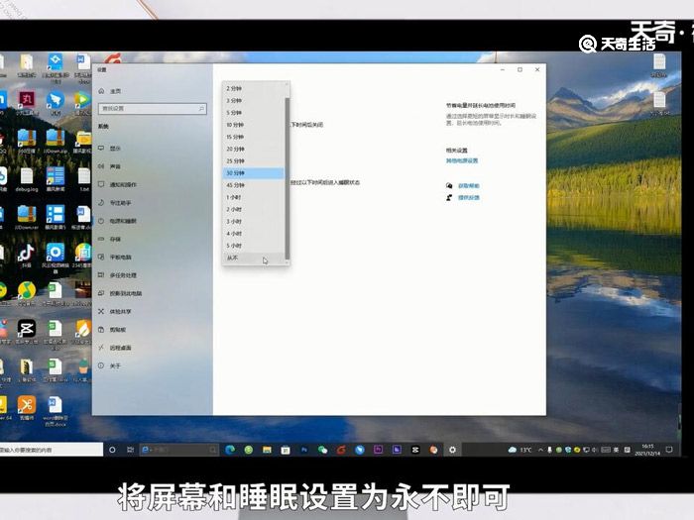This screenshot has height=520, width=694.
Task: Click the magnifier icon in settings search
Action: [201, 108]
